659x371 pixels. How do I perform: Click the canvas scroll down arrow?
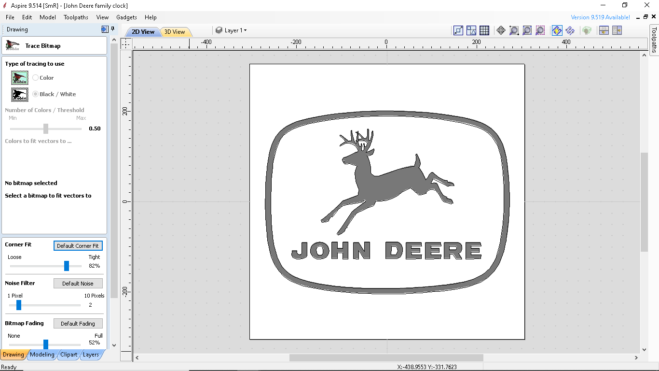[x=644, y=350]
